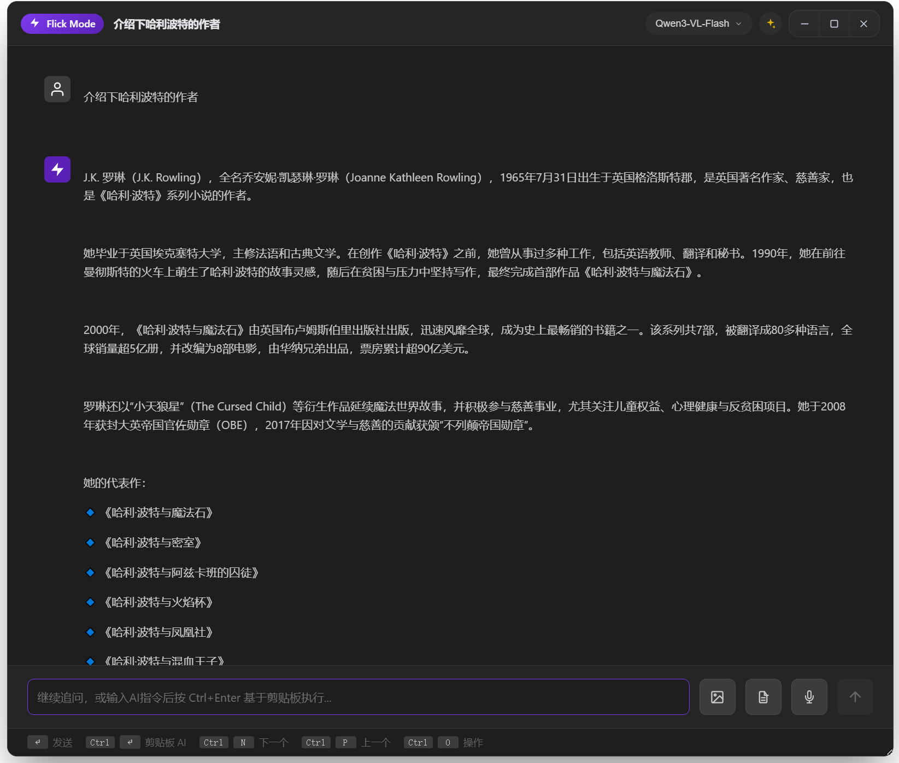Click list item 《哈利·波特与密室》
The width and height of the screenshot is (899, 763).
click(153, 543)
